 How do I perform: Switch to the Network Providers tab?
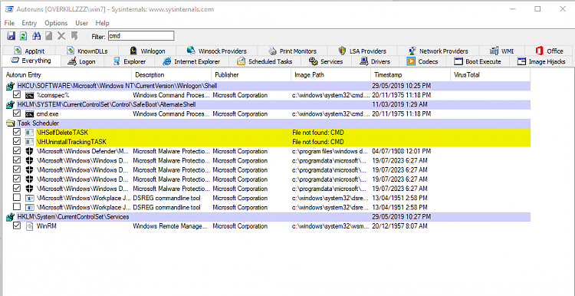point(438,51)
